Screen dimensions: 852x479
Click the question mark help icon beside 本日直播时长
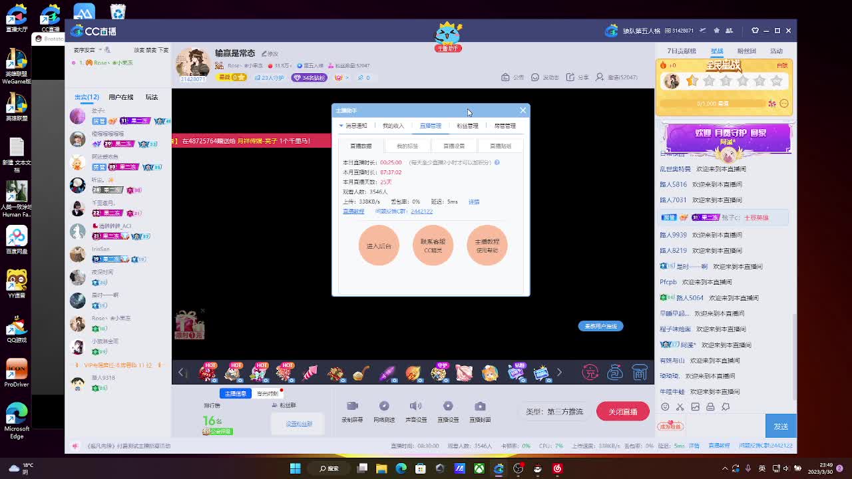point(497,162)
